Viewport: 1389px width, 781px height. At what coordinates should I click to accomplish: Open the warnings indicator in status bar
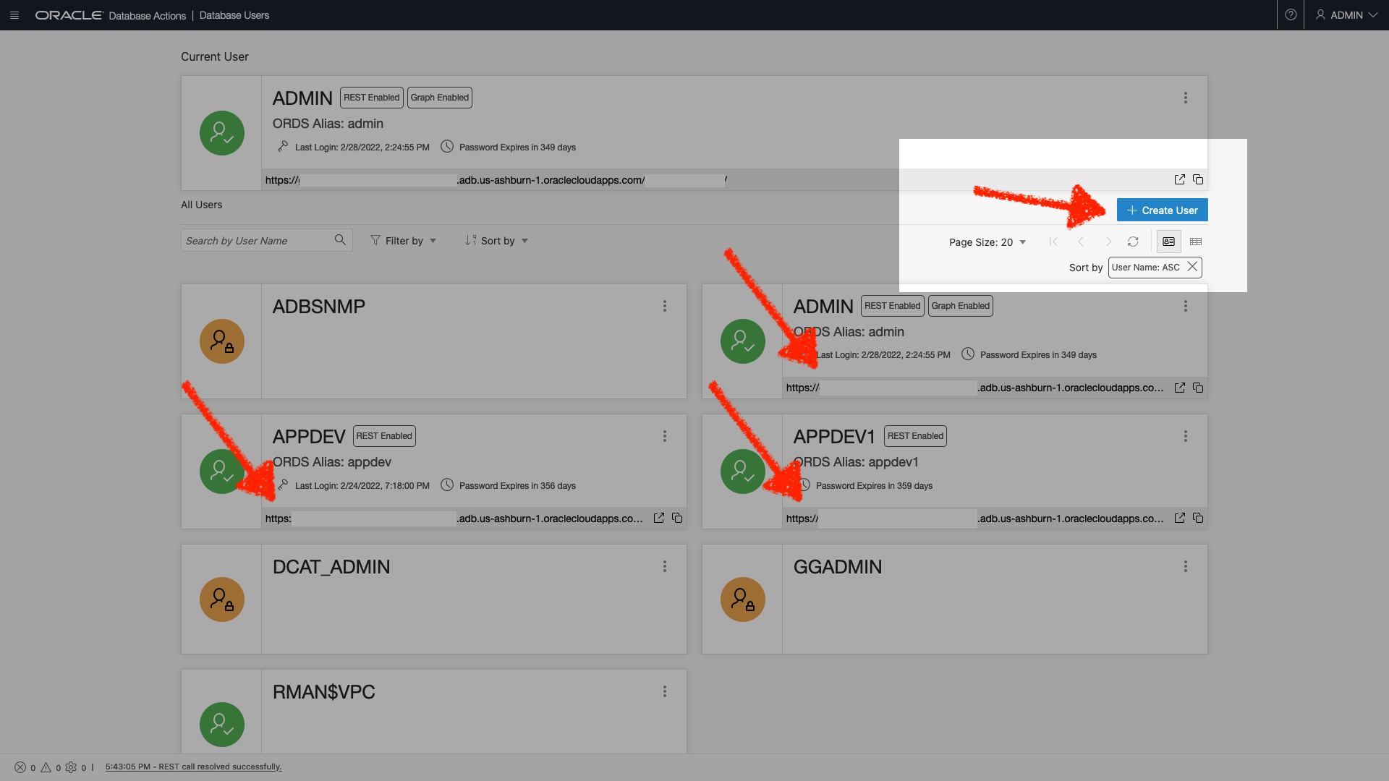point(46,767)
